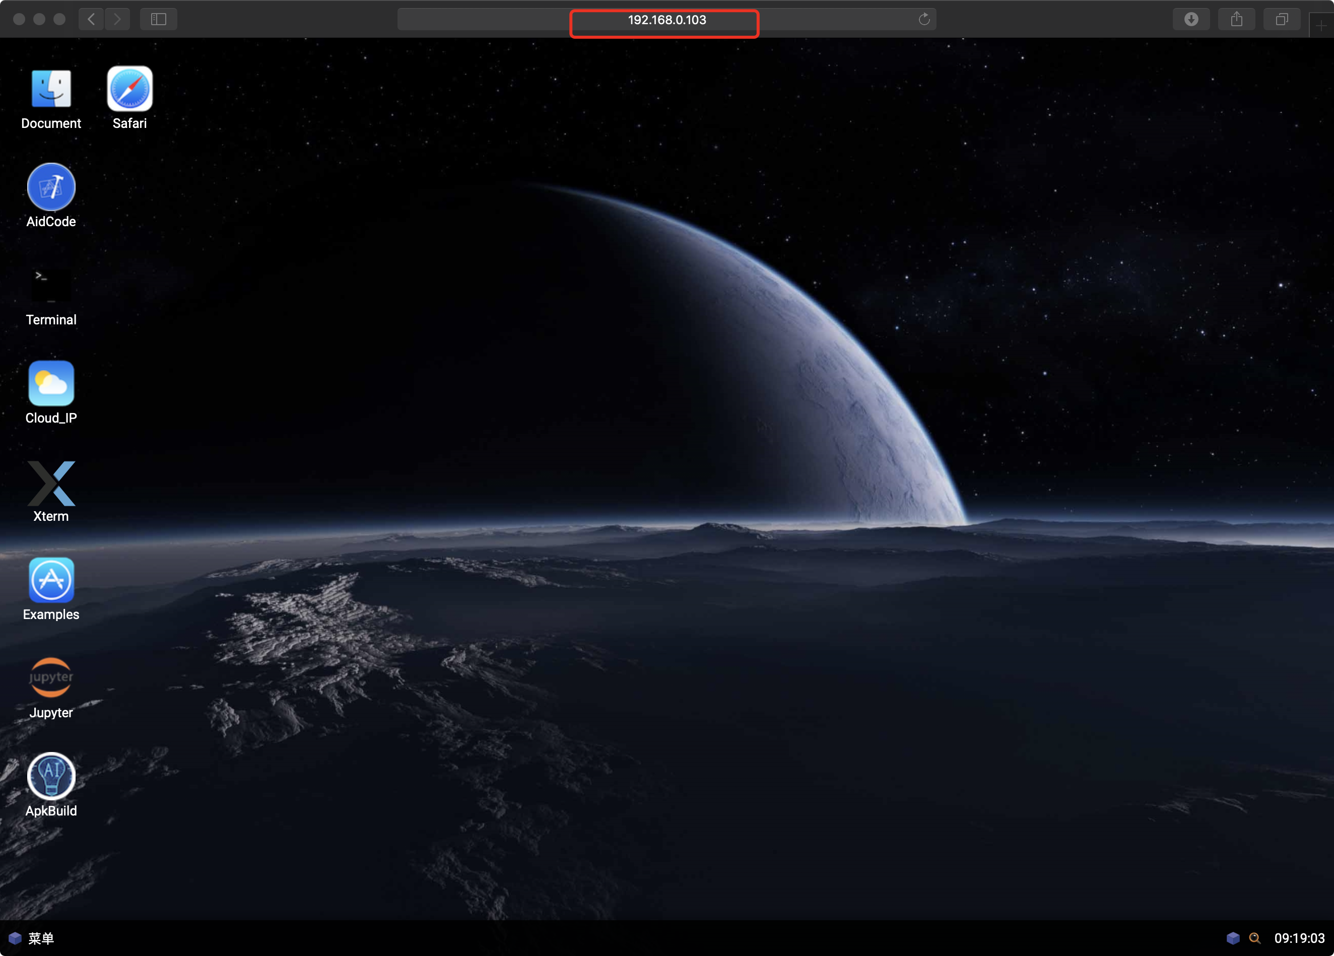The height and width of the screenshot is (956, 1334).
Task: Click the cube icon beside 菜单
Action: pyautogui.click(x=15, y=938)
